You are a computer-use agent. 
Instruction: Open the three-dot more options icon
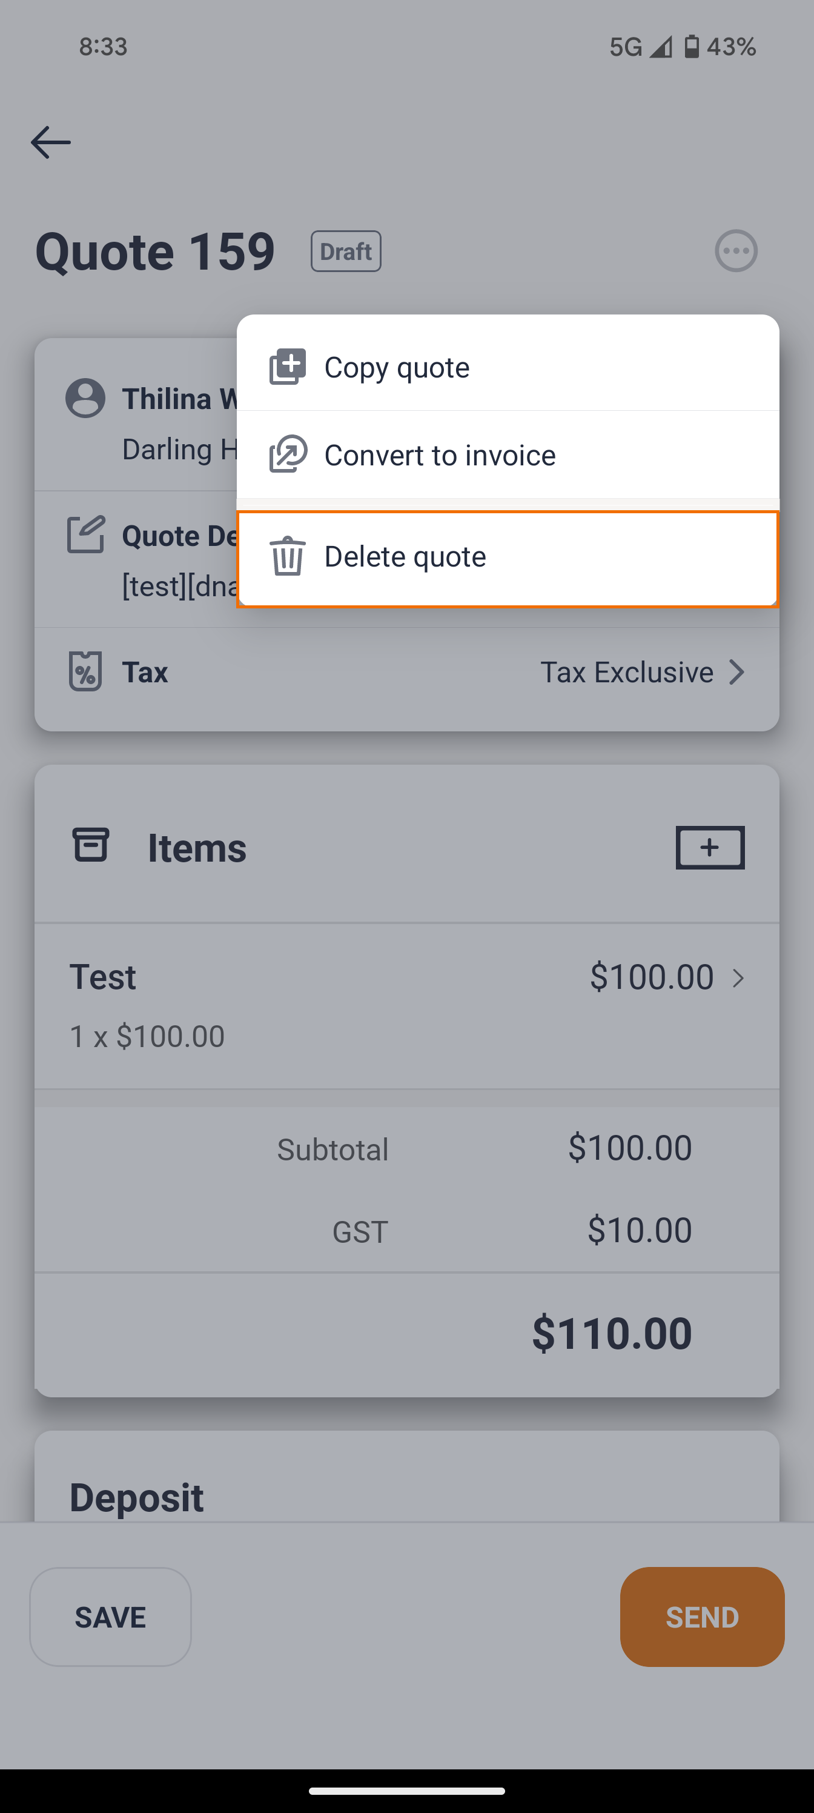tap(736, 250)
